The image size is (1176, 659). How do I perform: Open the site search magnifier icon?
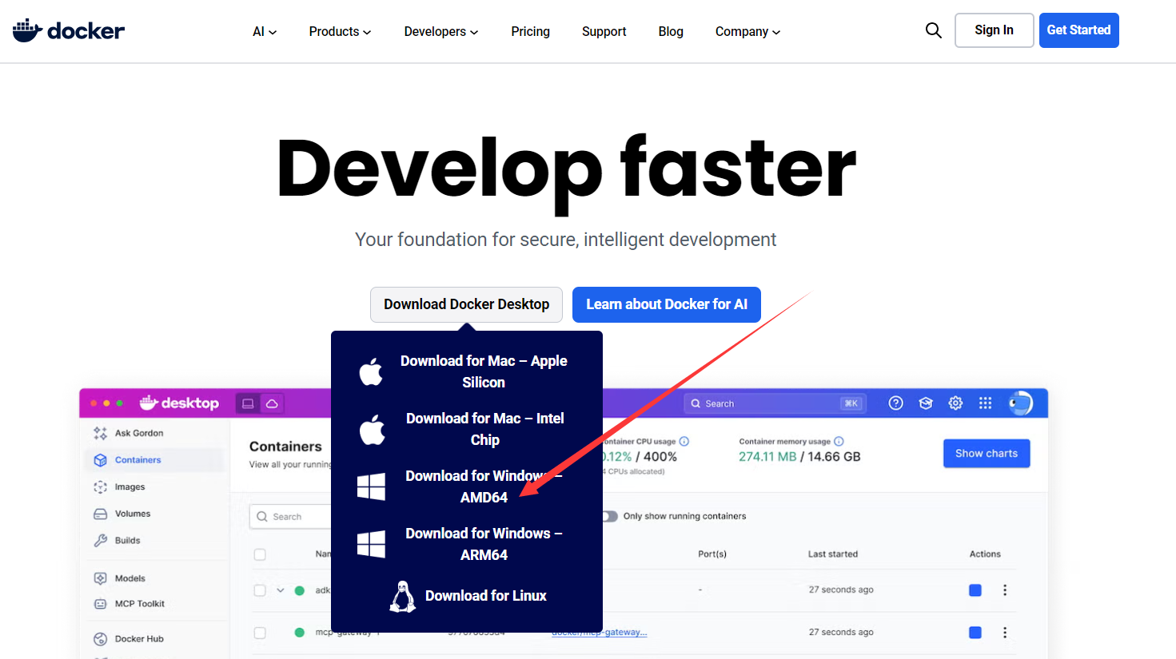pos(933,30)
